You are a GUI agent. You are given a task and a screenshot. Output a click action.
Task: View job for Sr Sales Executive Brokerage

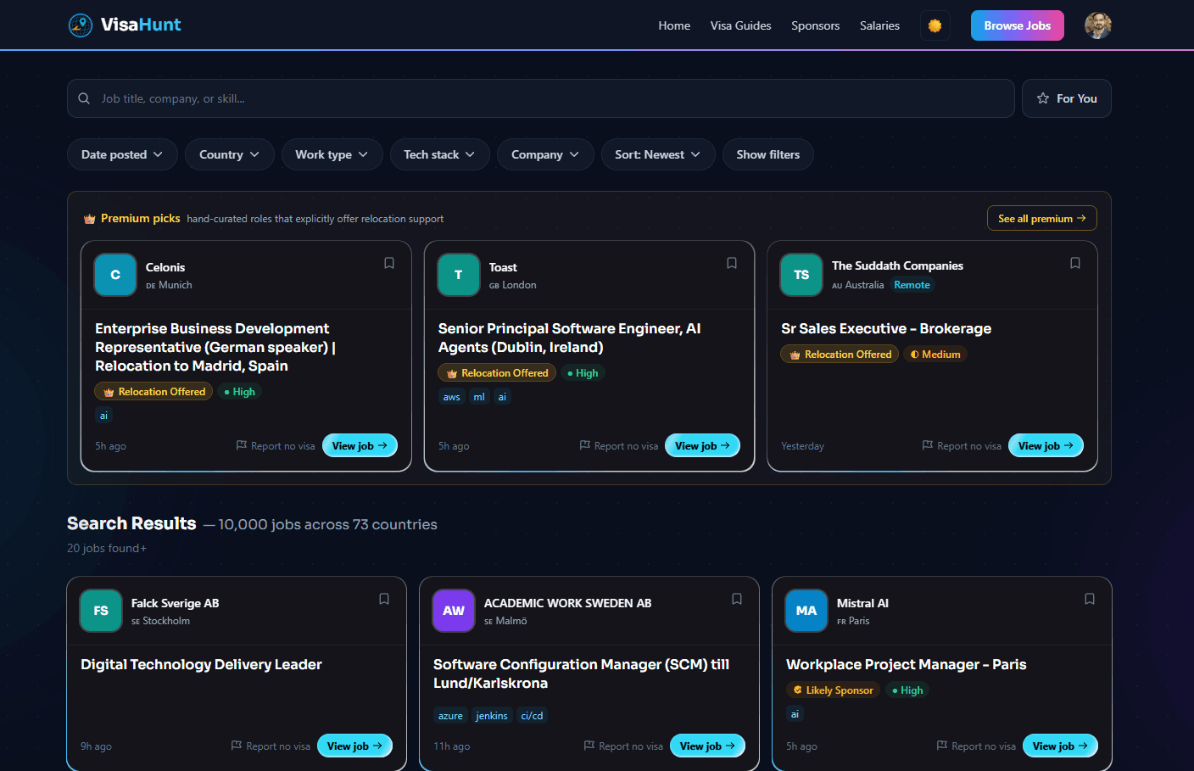[1046, 445]
